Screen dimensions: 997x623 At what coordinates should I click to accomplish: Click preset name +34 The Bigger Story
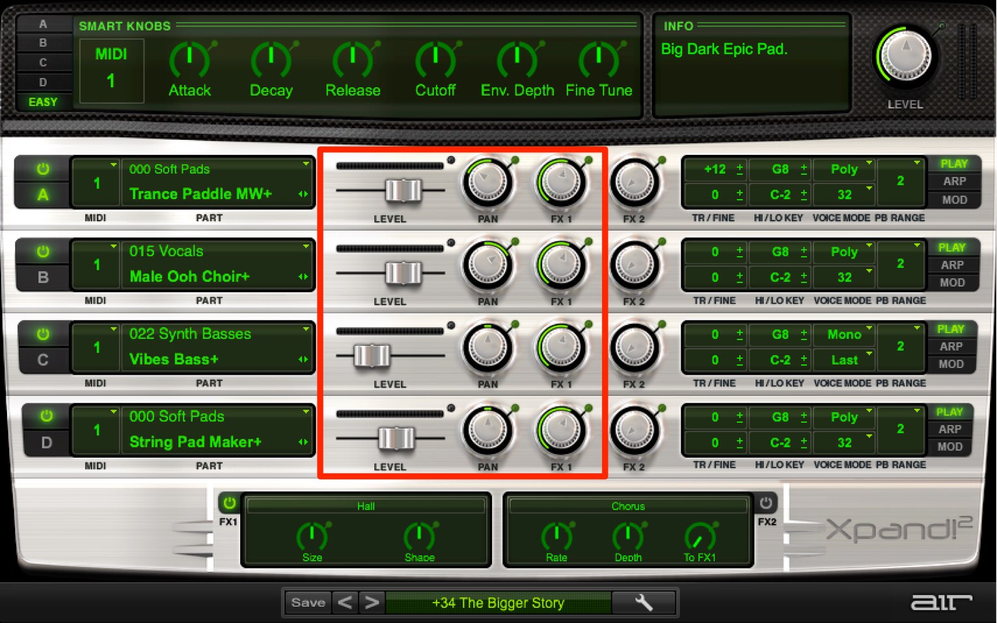pos(498,603)
